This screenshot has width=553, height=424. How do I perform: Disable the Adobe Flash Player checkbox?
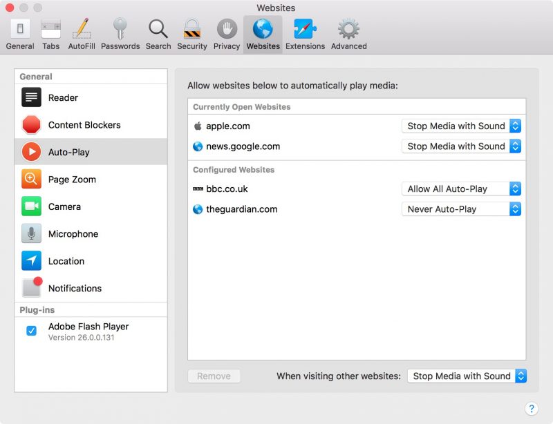31,331
